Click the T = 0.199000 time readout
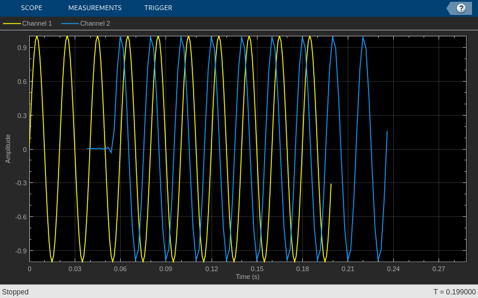Image resolution: width=478 pixels, height=298 pixels. coord(455,292)
